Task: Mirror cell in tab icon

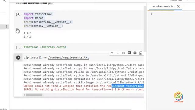Action: 140,53
